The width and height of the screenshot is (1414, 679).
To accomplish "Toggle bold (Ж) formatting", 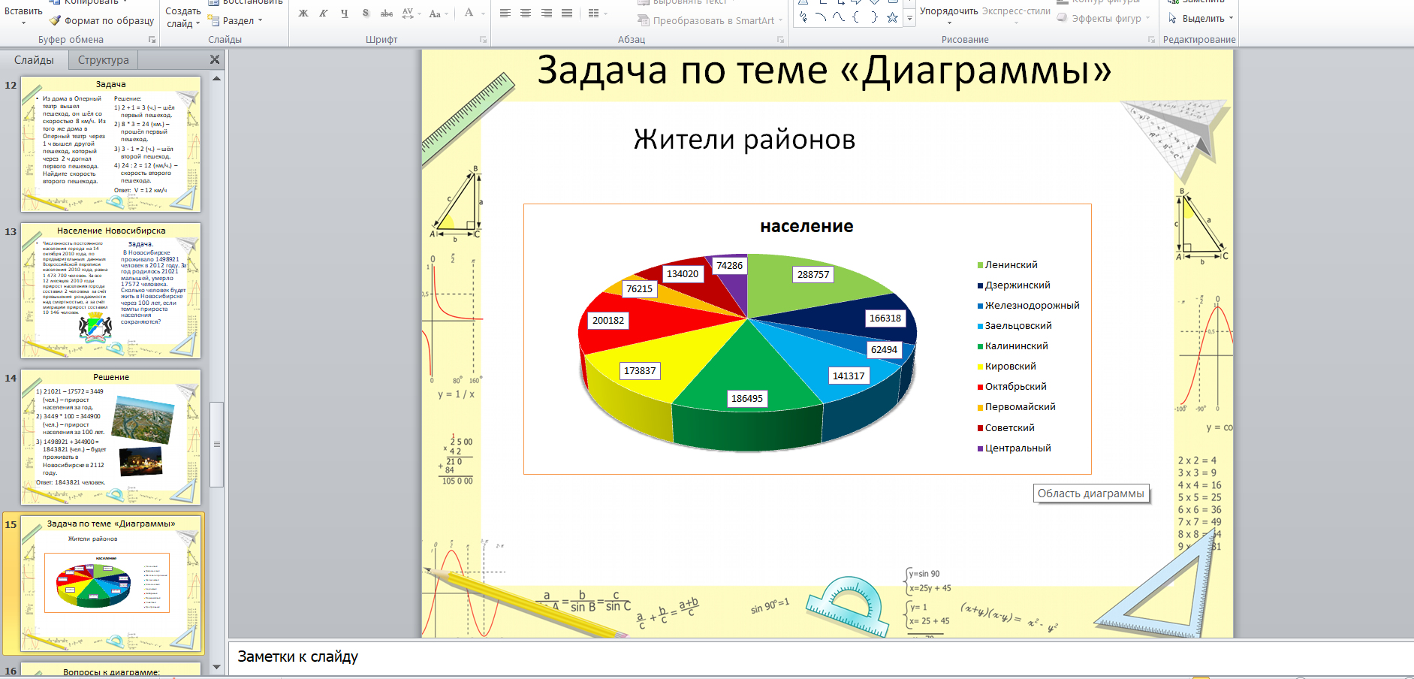I will [x=303, y=14].
